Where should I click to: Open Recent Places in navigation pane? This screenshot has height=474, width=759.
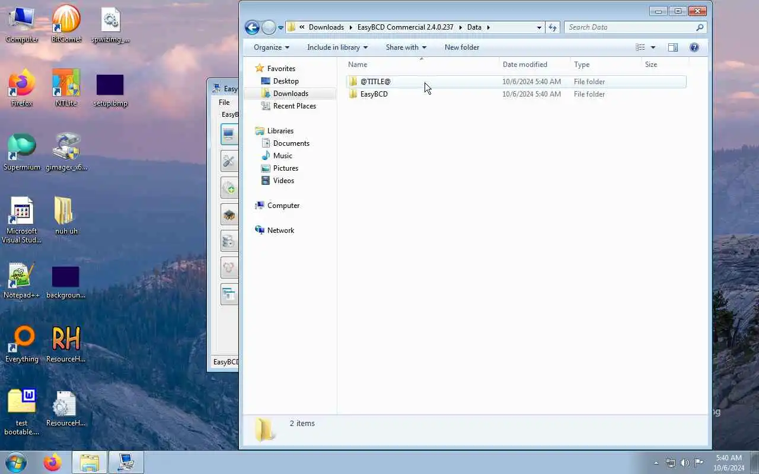click(x=294, y=106)
